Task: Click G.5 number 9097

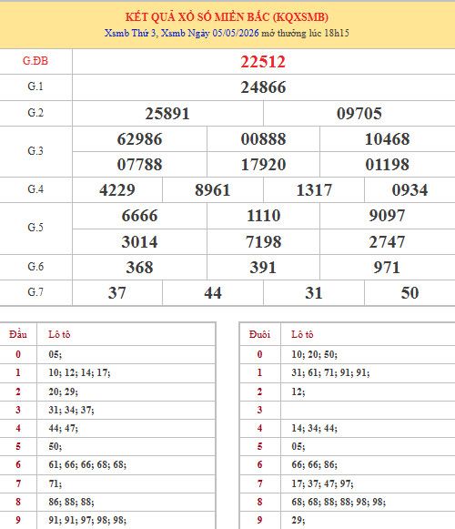Action: point(387,216)
